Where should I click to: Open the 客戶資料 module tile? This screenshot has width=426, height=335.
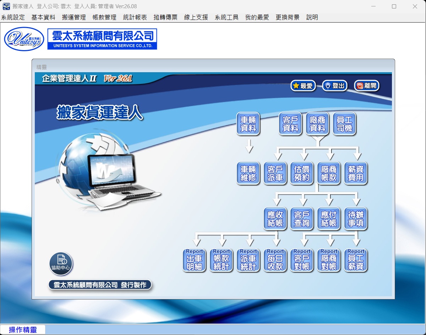[290, 124]
